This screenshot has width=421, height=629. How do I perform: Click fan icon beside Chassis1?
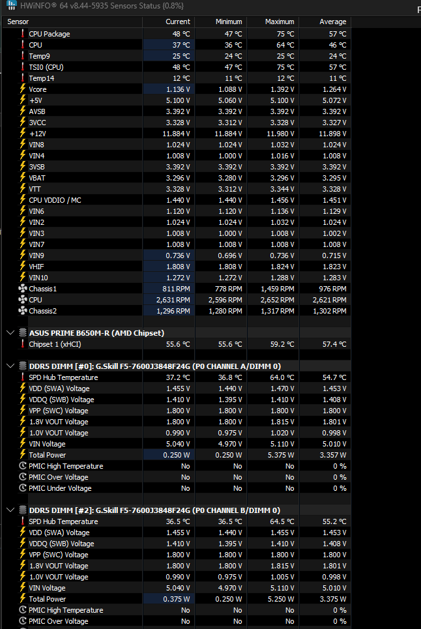pos(23,288)
